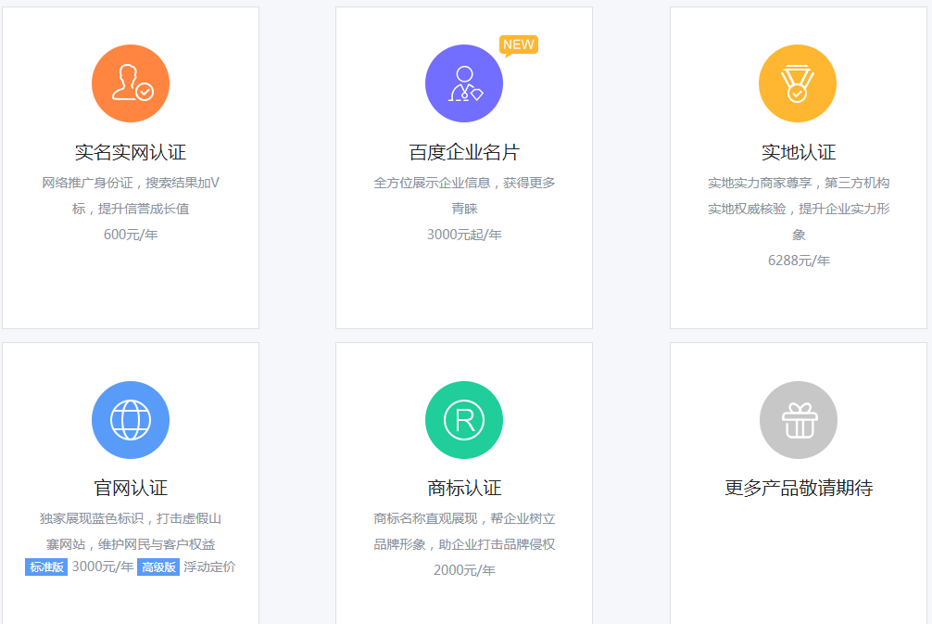
Task: Click the yellow 实地认证 medal icon
Action: [798, 83]
